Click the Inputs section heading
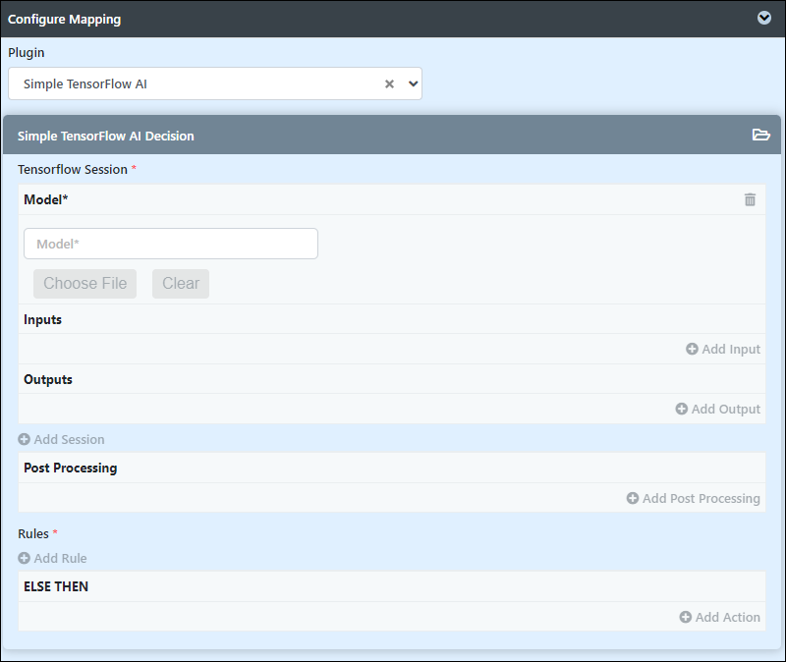Viewport: 786px width, 662px height. (x=42, y=320)
